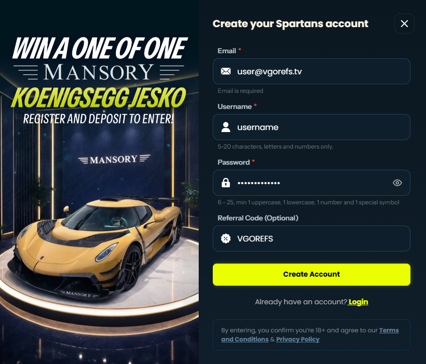Click the person icon in Username field
The width and height of the screenshot is (426, 364).
225,127
